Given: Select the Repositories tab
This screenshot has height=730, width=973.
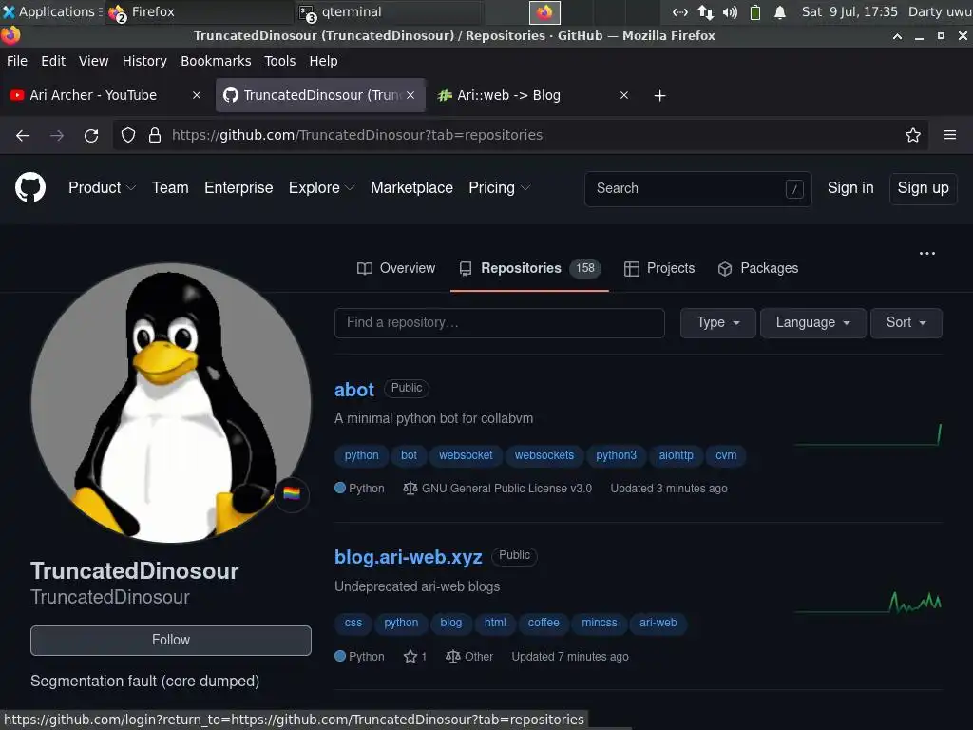Looking at the screenshot, I should [529, 268].
